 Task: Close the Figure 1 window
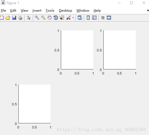tap(144, 3)
